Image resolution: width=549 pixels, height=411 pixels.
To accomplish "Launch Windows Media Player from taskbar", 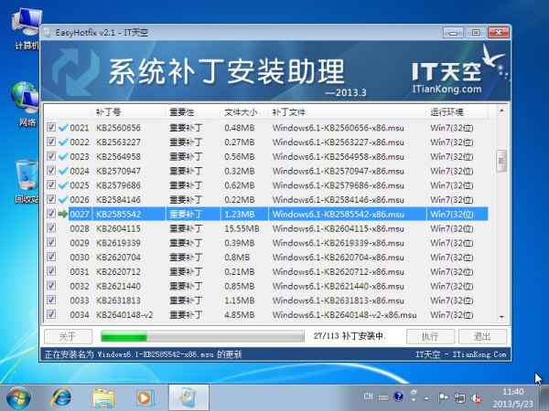I will point(144,397).
